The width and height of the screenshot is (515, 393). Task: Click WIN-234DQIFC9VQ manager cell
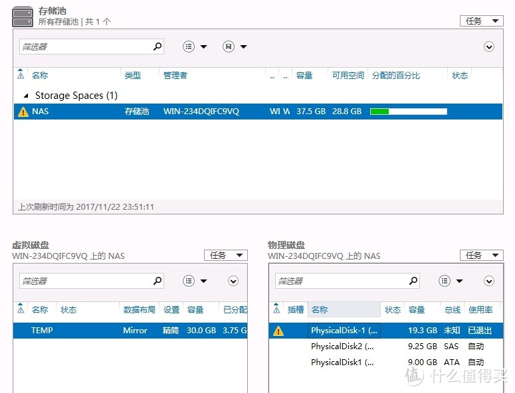point(201,112)
